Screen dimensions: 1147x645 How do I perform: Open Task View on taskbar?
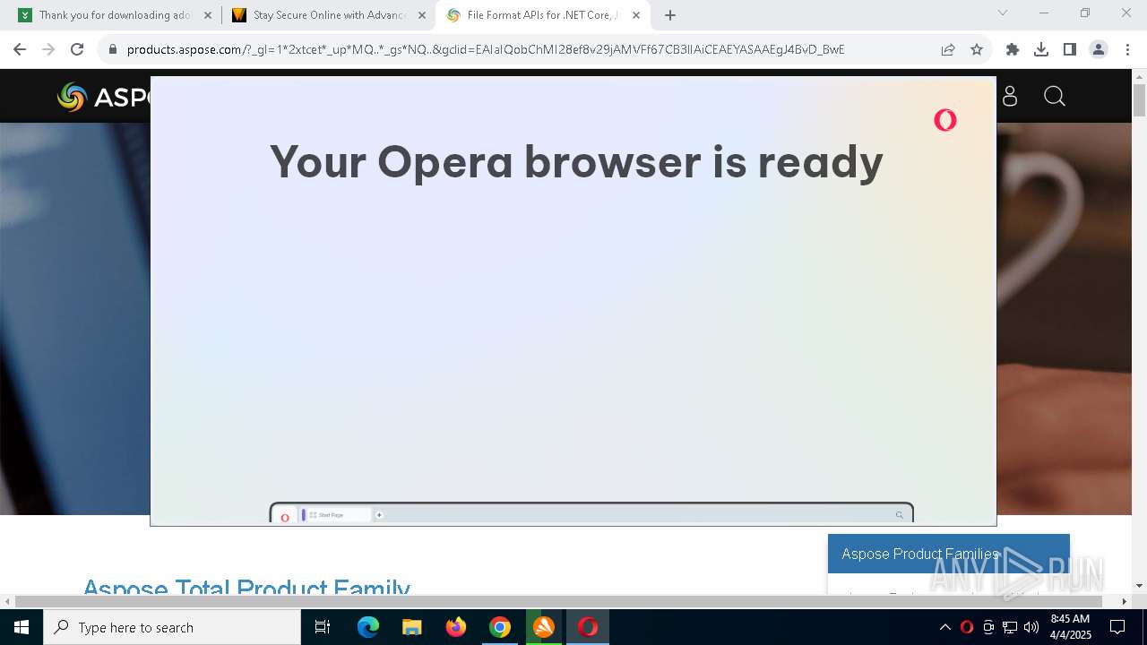pos(323,627)
